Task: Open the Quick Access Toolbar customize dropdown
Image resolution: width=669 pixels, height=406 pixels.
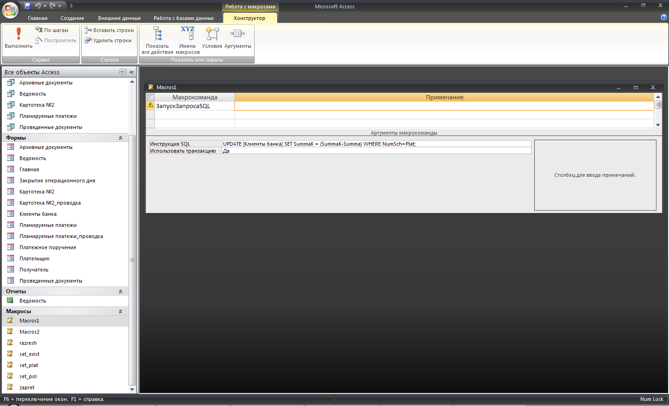Action: click(x=71, y=6)
